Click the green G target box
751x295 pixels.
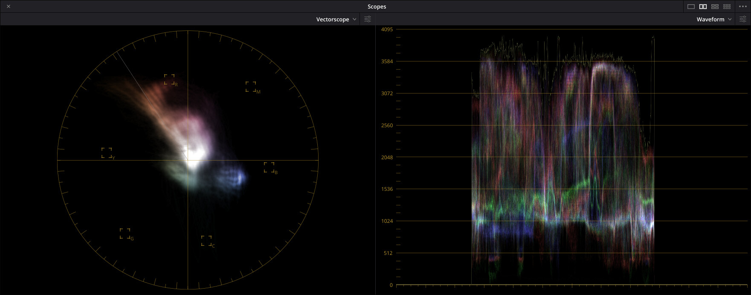[125, 234]
